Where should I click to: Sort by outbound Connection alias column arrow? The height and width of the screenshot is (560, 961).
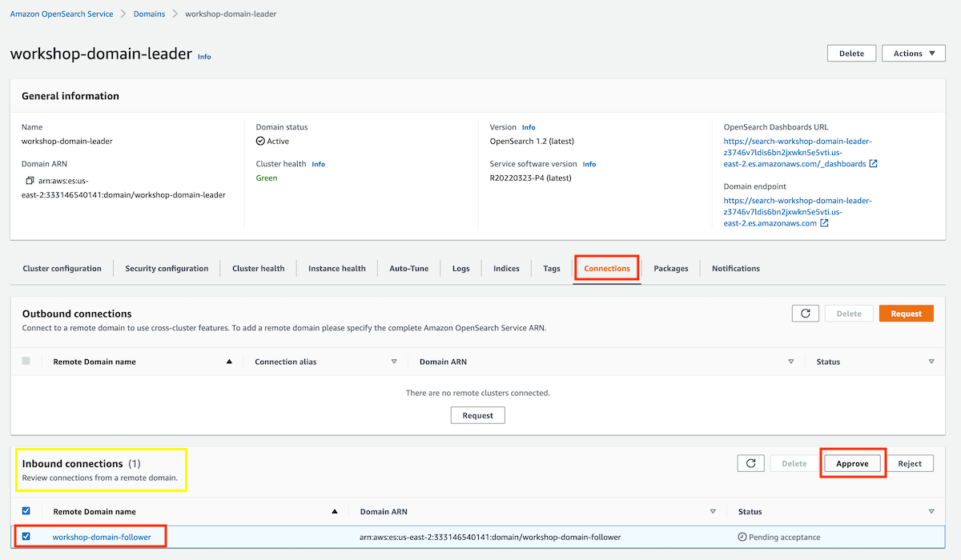pos(394,362)
